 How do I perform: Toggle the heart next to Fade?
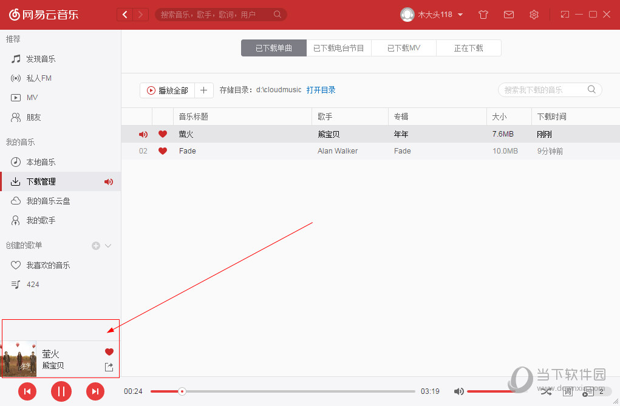click(x=163, y=151)
